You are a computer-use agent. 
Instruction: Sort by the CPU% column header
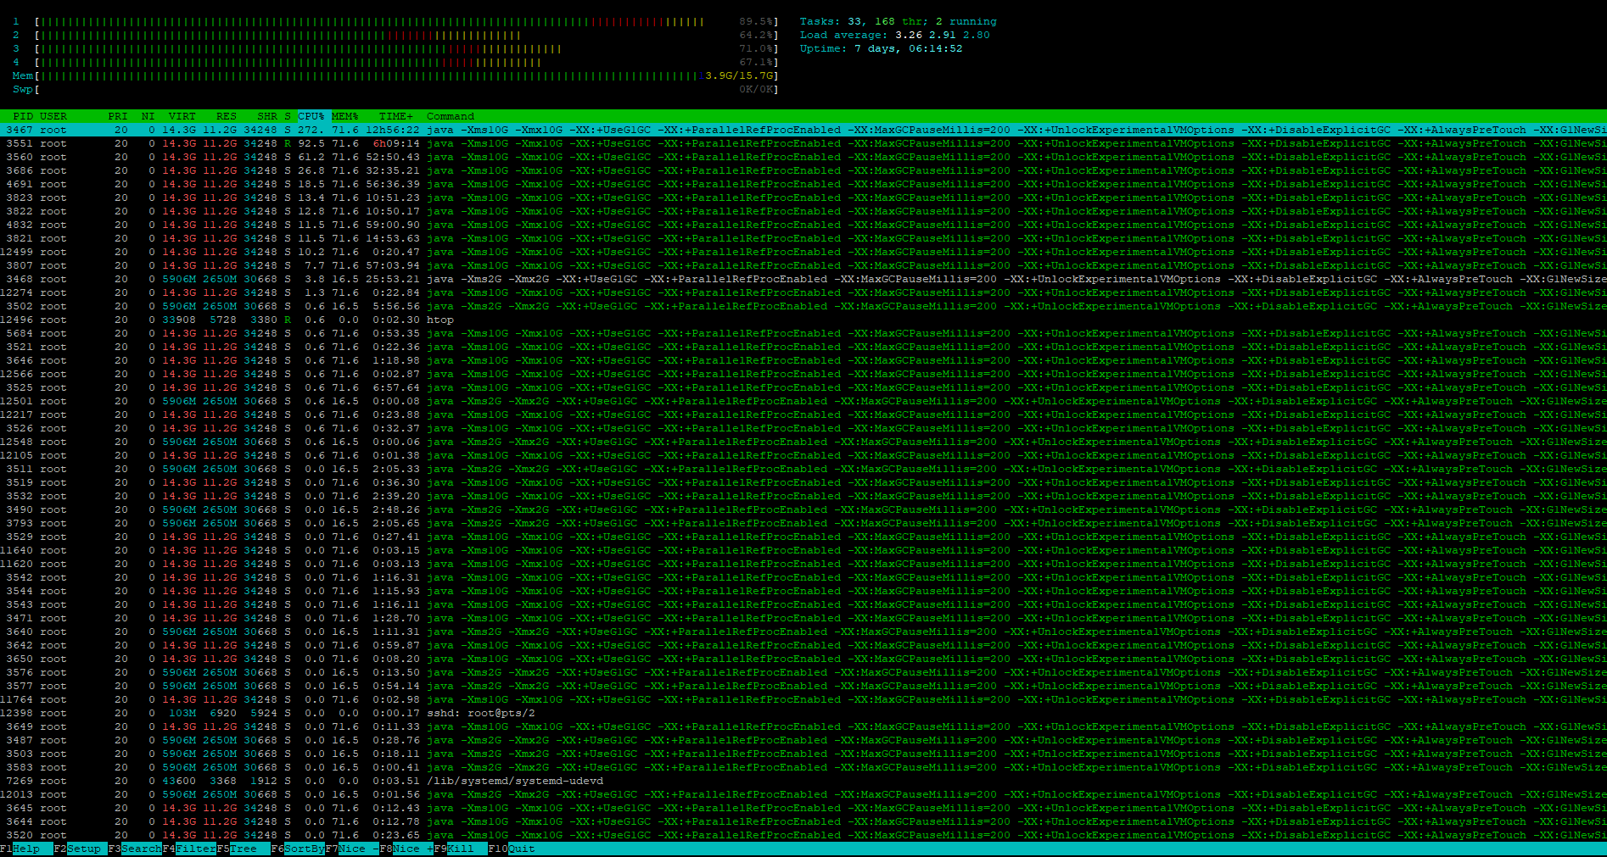tap(311, 116)
